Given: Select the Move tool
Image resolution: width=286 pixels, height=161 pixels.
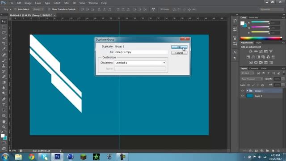Looking at the screenshot, I should coord(4,21).
